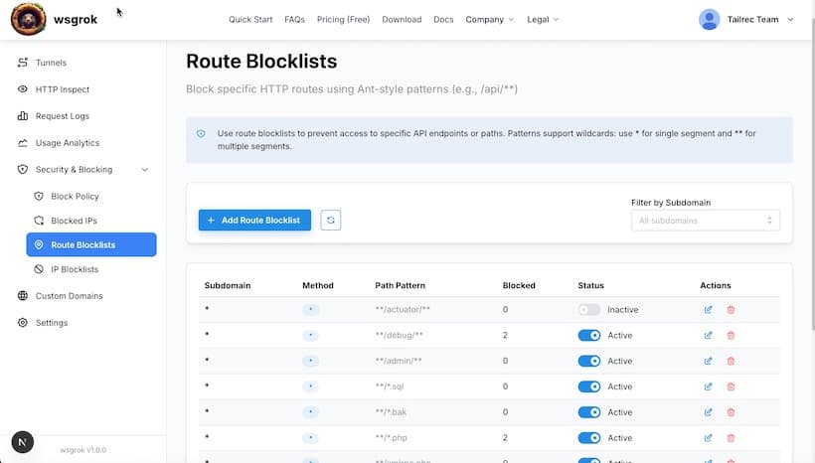815x463 pixels.
Task: Open Blocked IPs submenu item
Action: click(x=74, y=221)
